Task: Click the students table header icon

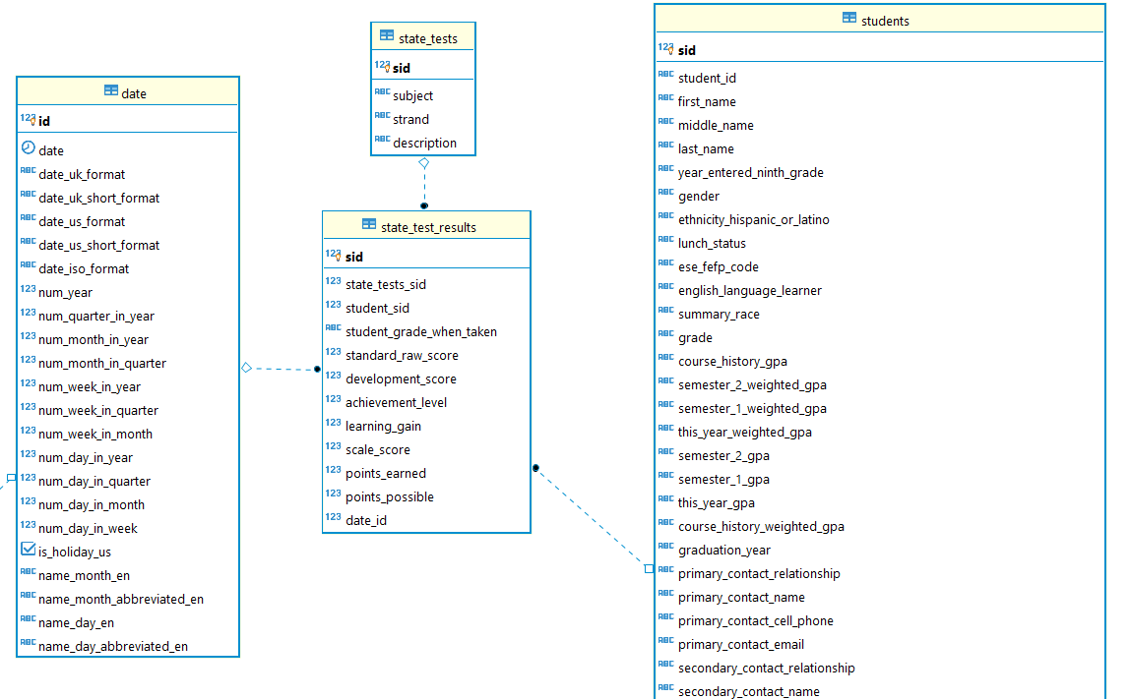Action: tap(849, 20)
